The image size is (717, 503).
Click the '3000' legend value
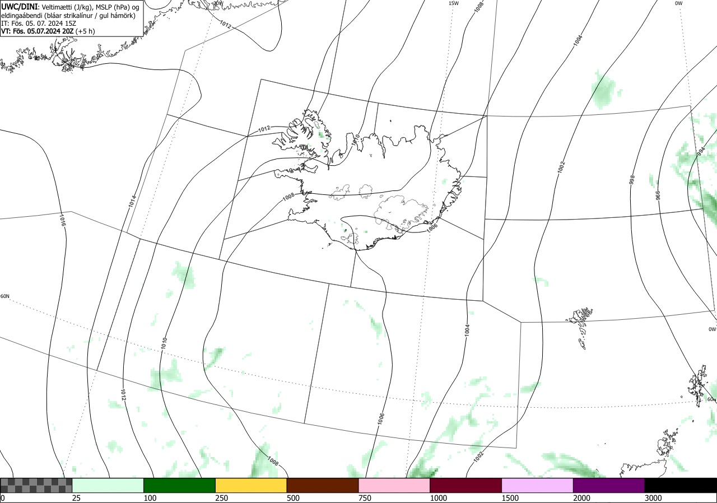653,498
